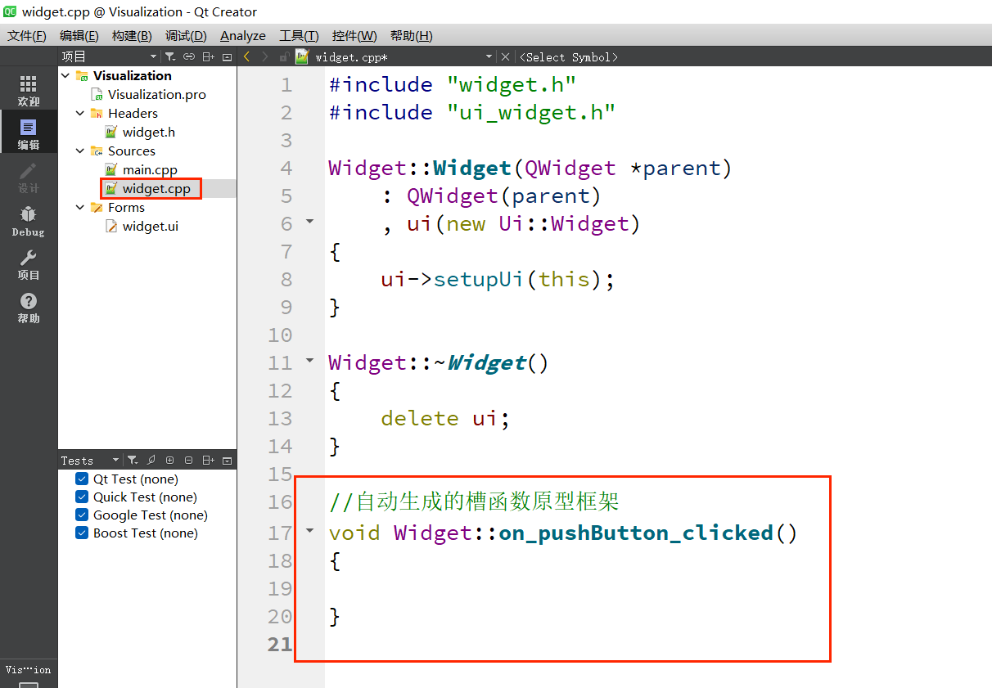992x688 pixels.
Task: Open the 调试(D) menu
Action: click(x=186, y=35)
